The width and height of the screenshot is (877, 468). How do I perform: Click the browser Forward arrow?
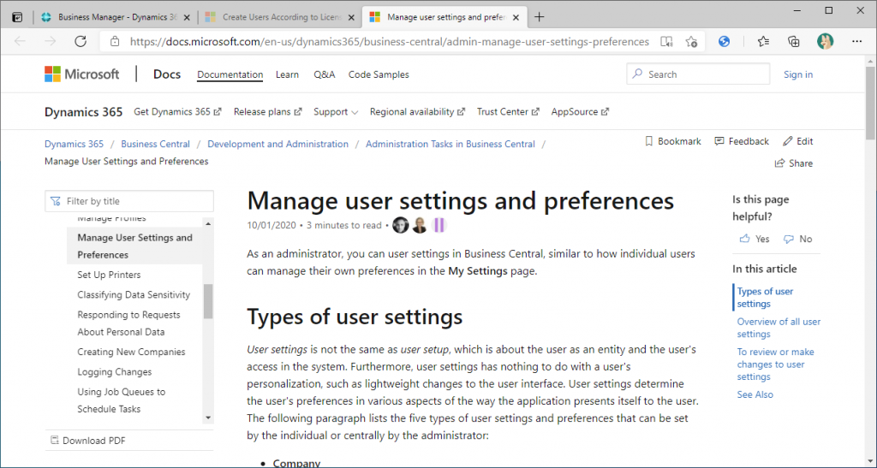51,41
